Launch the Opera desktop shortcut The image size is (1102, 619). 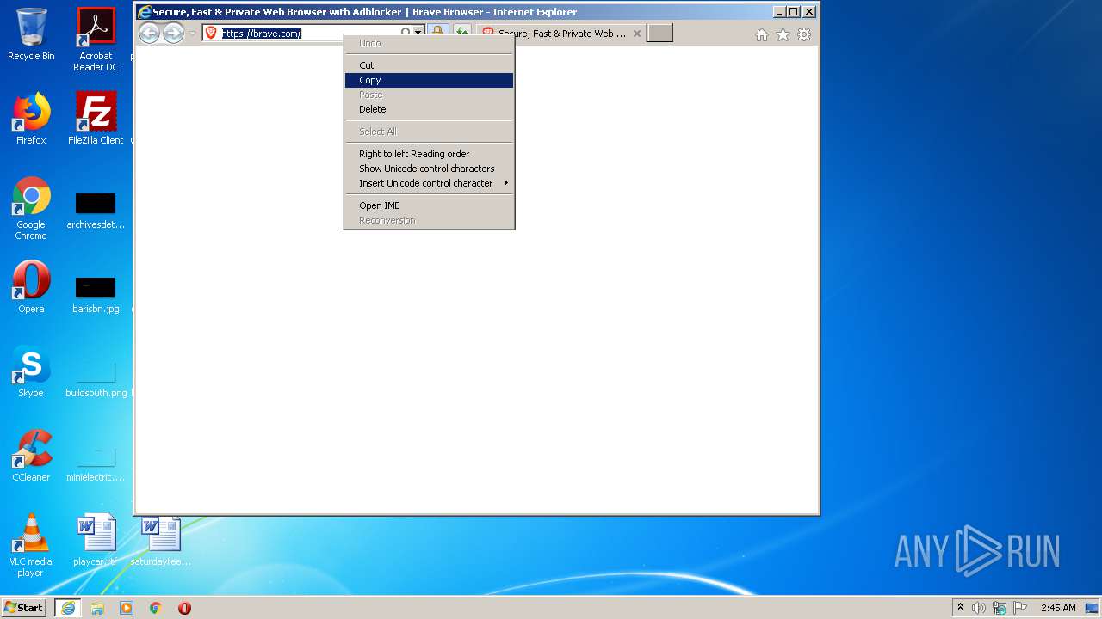[x=31, y=287]
